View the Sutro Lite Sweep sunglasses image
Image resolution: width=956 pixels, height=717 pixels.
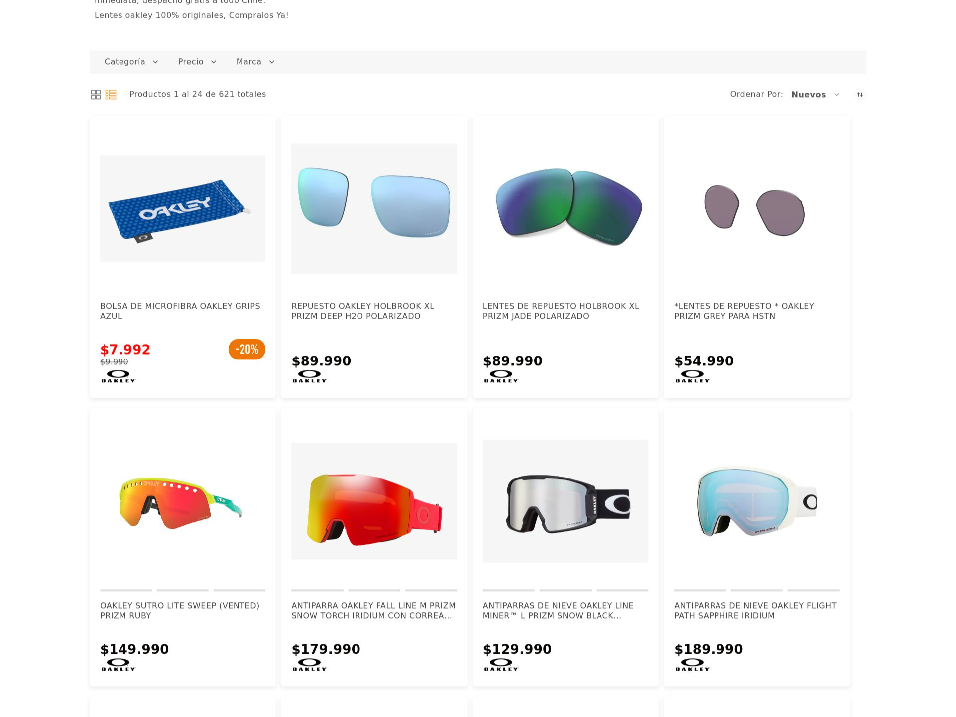[x=182, y=501]
